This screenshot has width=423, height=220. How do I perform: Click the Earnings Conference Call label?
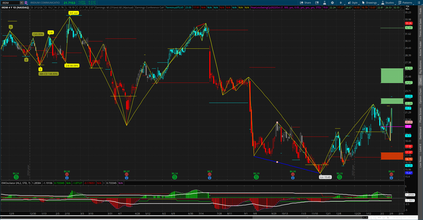pos(150,7)
